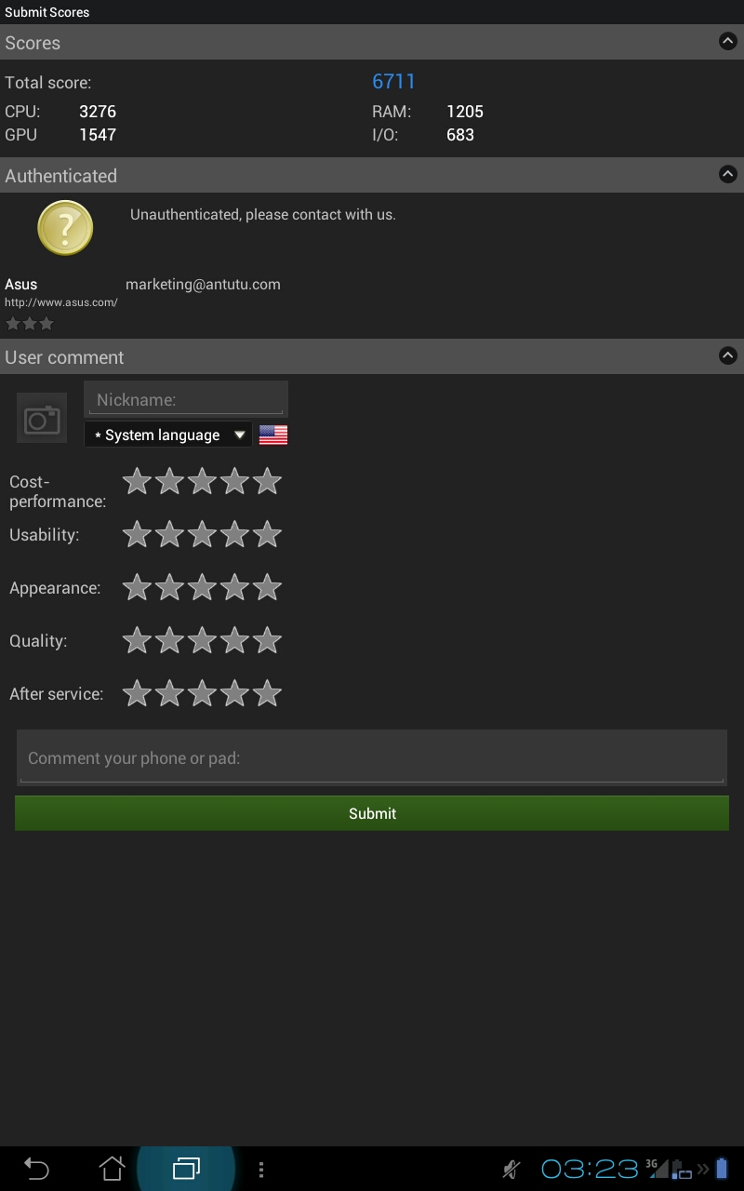Viewport: 744px width, 1191px height.
Task: Rate Appearance three stars
Action: [x=202, y=587]
